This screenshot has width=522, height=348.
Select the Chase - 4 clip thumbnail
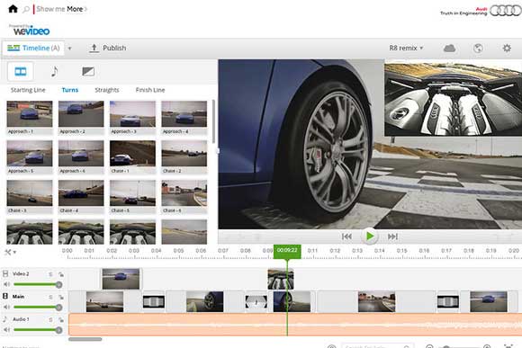(x=81, y=193)
